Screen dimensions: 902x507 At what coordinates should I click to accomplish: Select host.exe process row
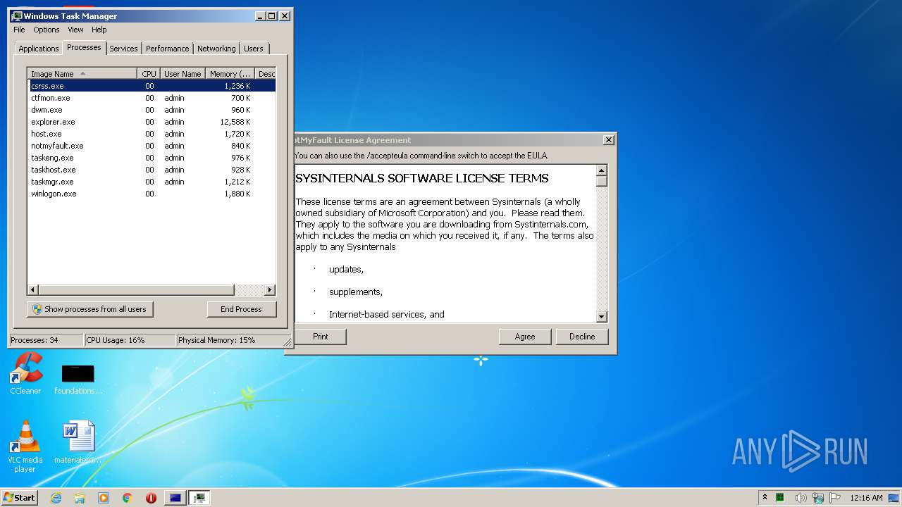pyautogui.click(x=152, y=134)
